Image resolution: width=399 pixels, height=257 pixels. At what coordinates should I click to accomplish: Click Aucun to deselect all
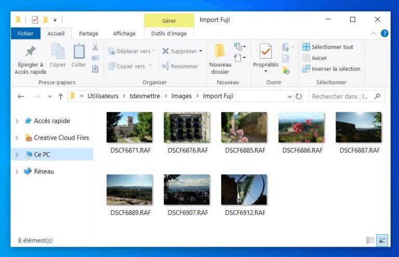click(314, 58)
